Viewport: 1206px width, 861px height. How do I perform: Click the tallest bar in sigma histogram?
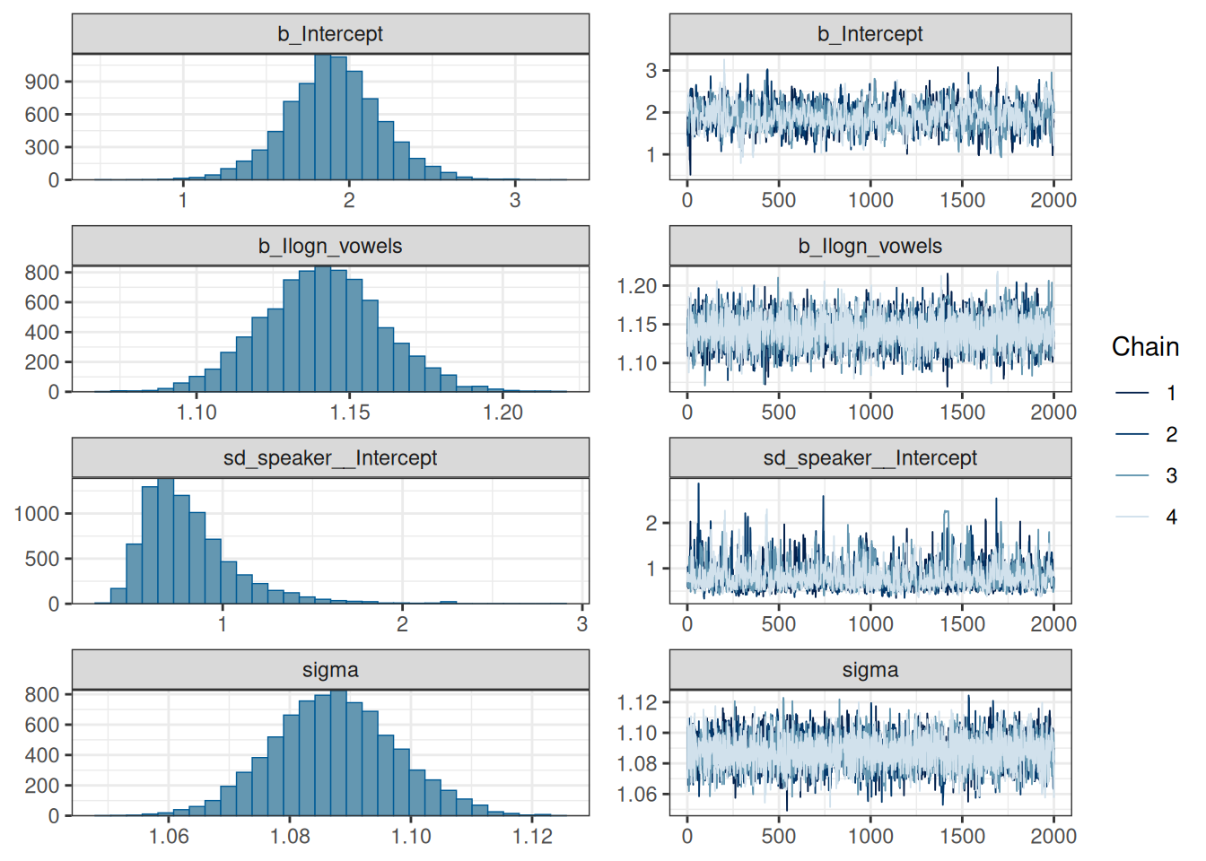pos(338,753)
